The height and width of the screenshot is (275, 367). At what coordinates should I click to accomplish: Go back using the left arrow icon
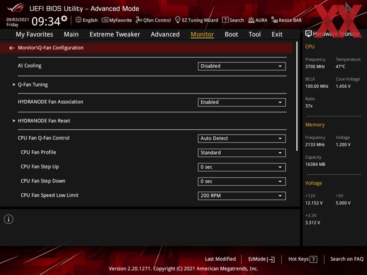12,48
